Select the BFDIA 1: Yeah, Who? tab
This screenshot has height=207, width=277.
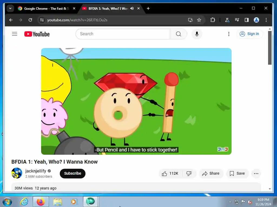pos(108,8)
